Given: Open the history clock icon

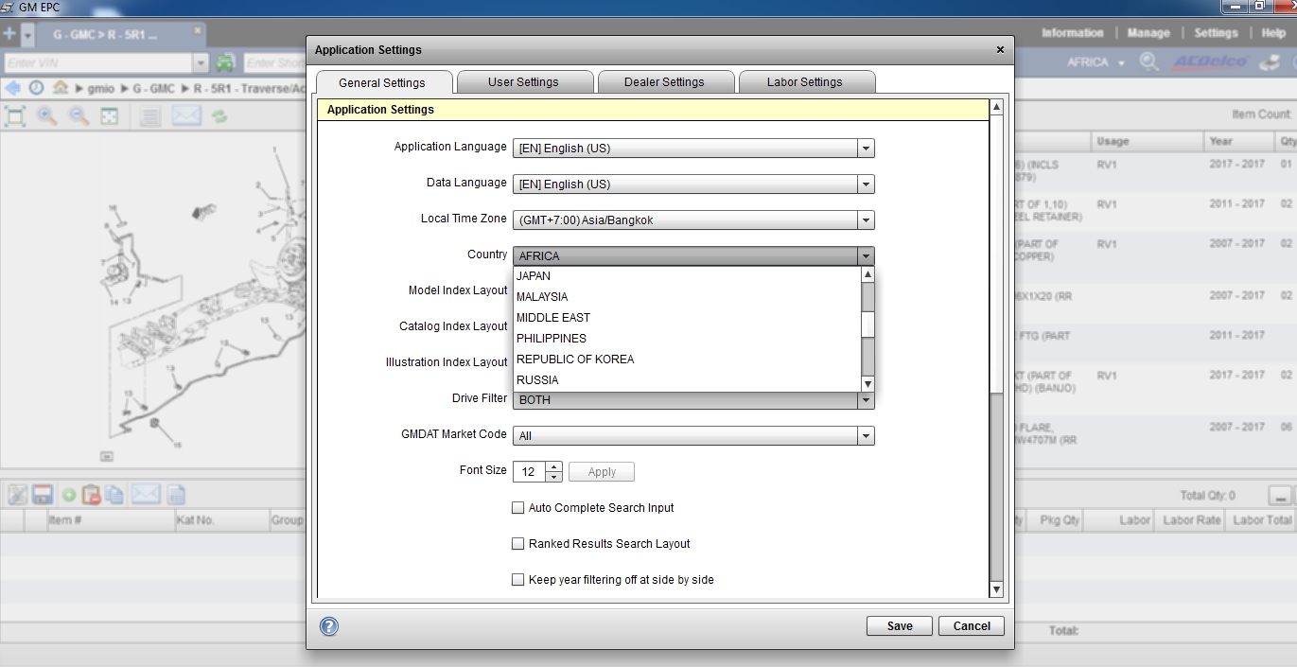Looking at the screenshot, I should click(x=36, y=88).
